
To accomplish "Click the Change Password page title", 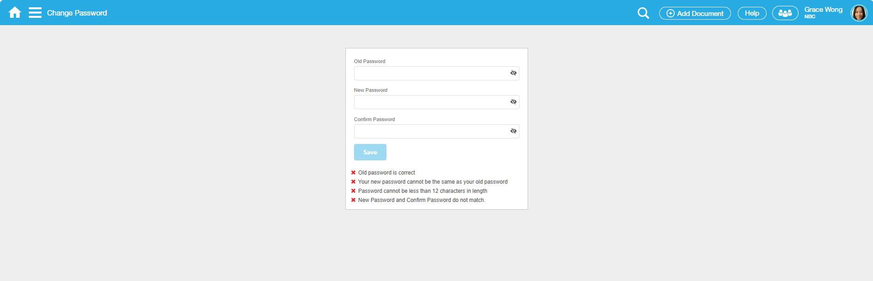I will pyautogui.click(x=77, y=13).
